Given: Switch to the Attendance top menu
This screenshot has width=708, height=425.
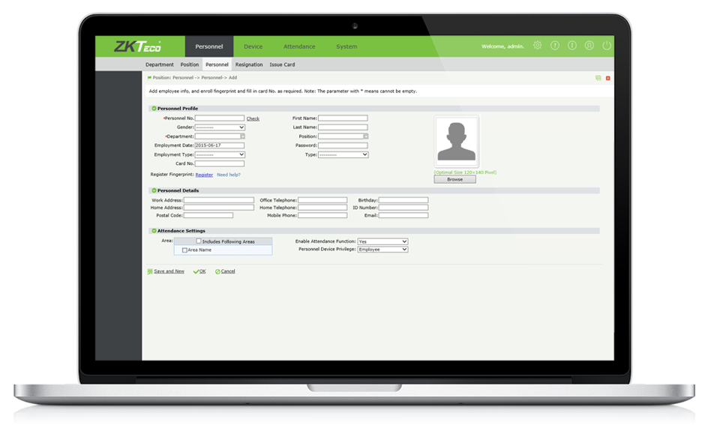Looking at the screenshot, I should [299, 46].
